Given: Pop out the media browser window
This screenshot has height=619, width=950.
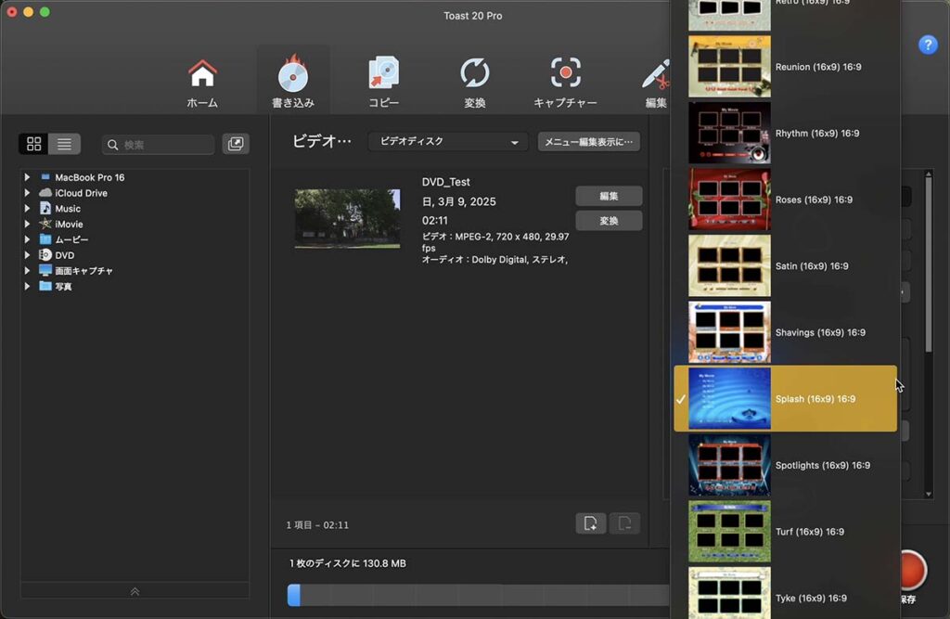Looking at the screenshot, I should pyautogui.click(x=235, y=144).
